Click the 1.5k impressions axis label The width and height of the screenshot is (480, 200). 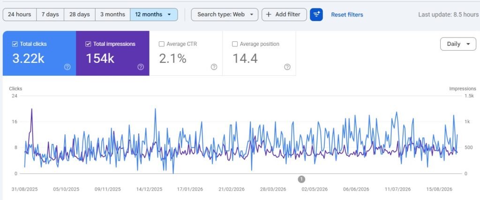coord(469,96)
